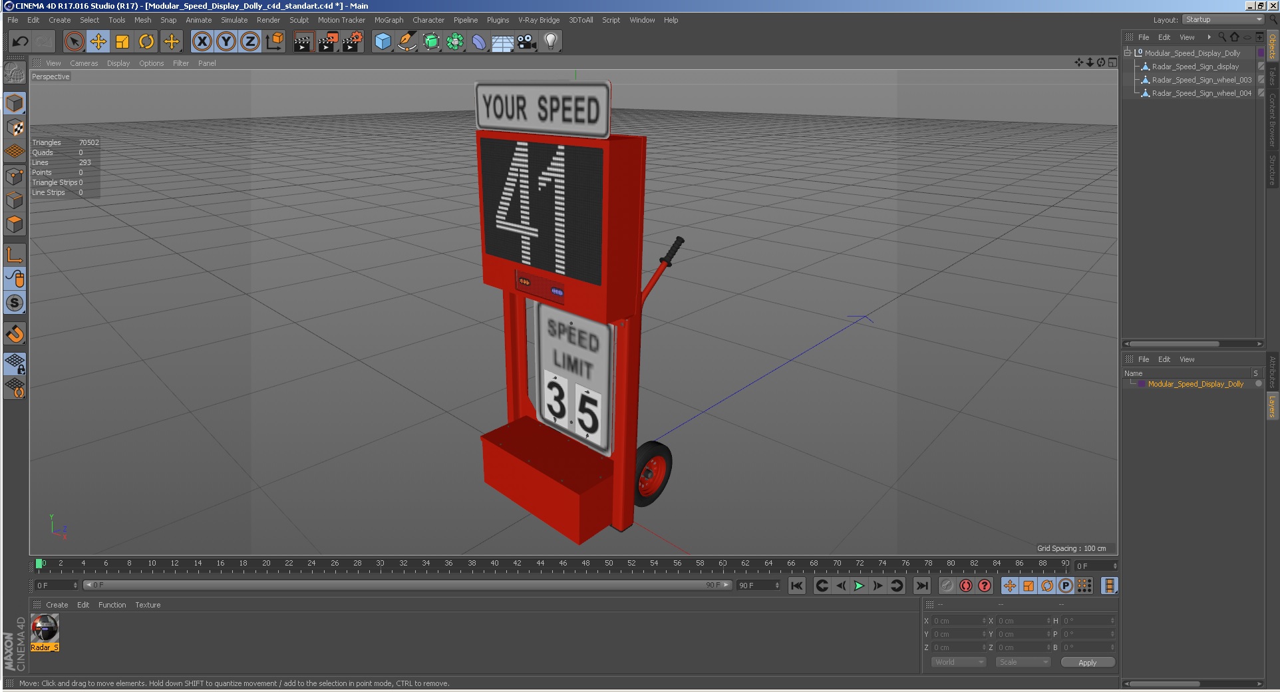Add a Bend deformer object
The height and width of the screenshot is (692, 1280).
pyautogui.click(x=479, y=42)
